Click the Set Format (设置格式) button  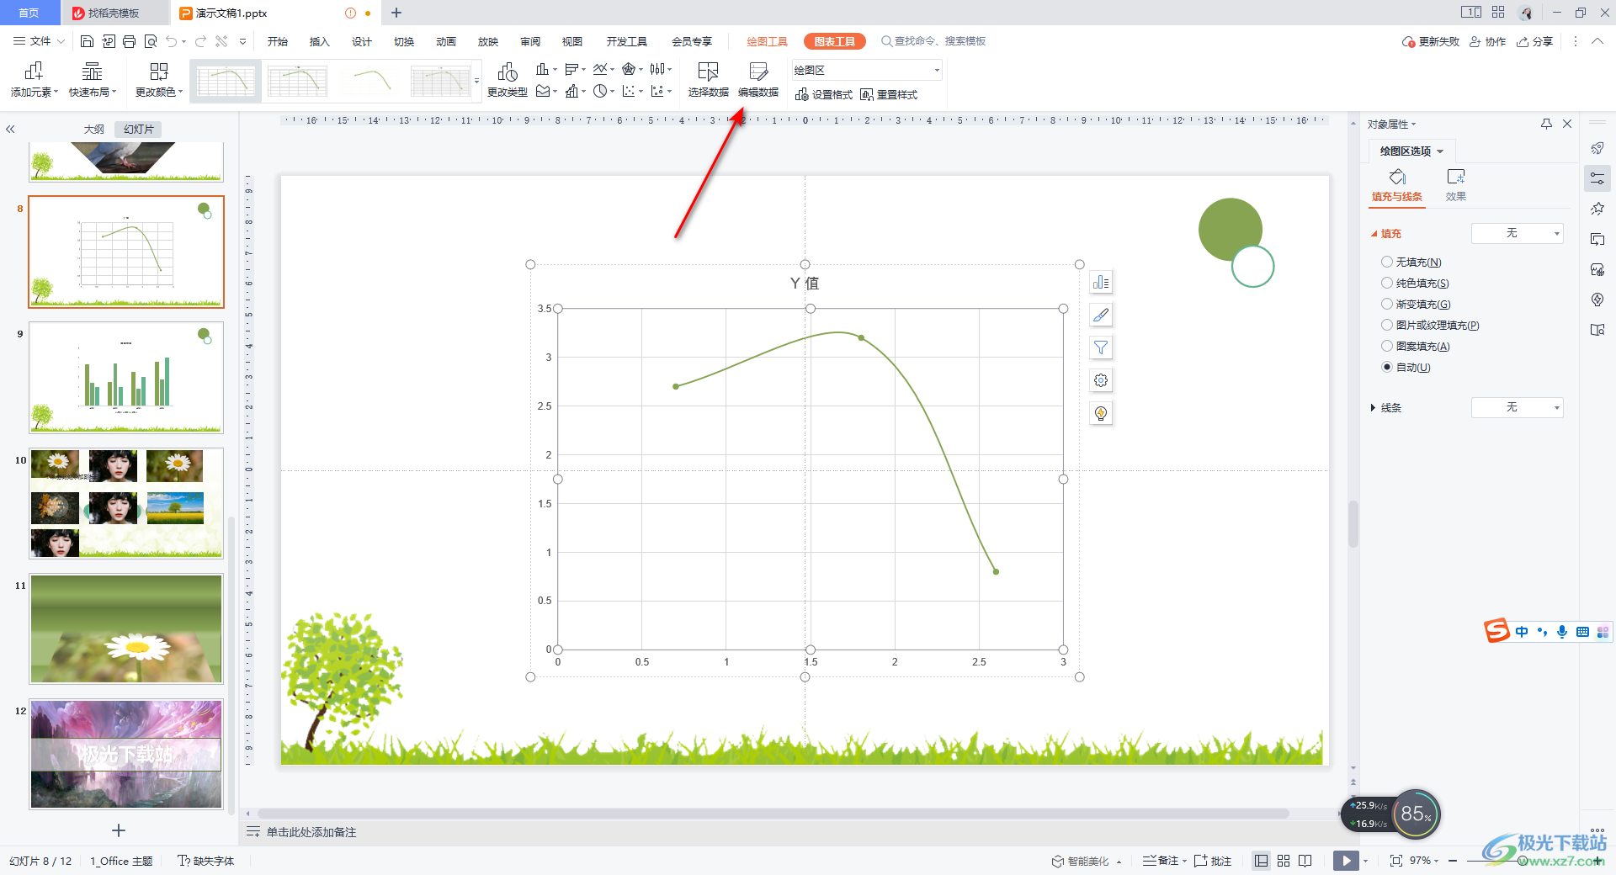(x=824, y=95)
